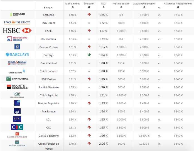Click the Caisse d'Epargne logo
Image resolution: width=194 pixels, height=151 pixels.
[17, 135]
